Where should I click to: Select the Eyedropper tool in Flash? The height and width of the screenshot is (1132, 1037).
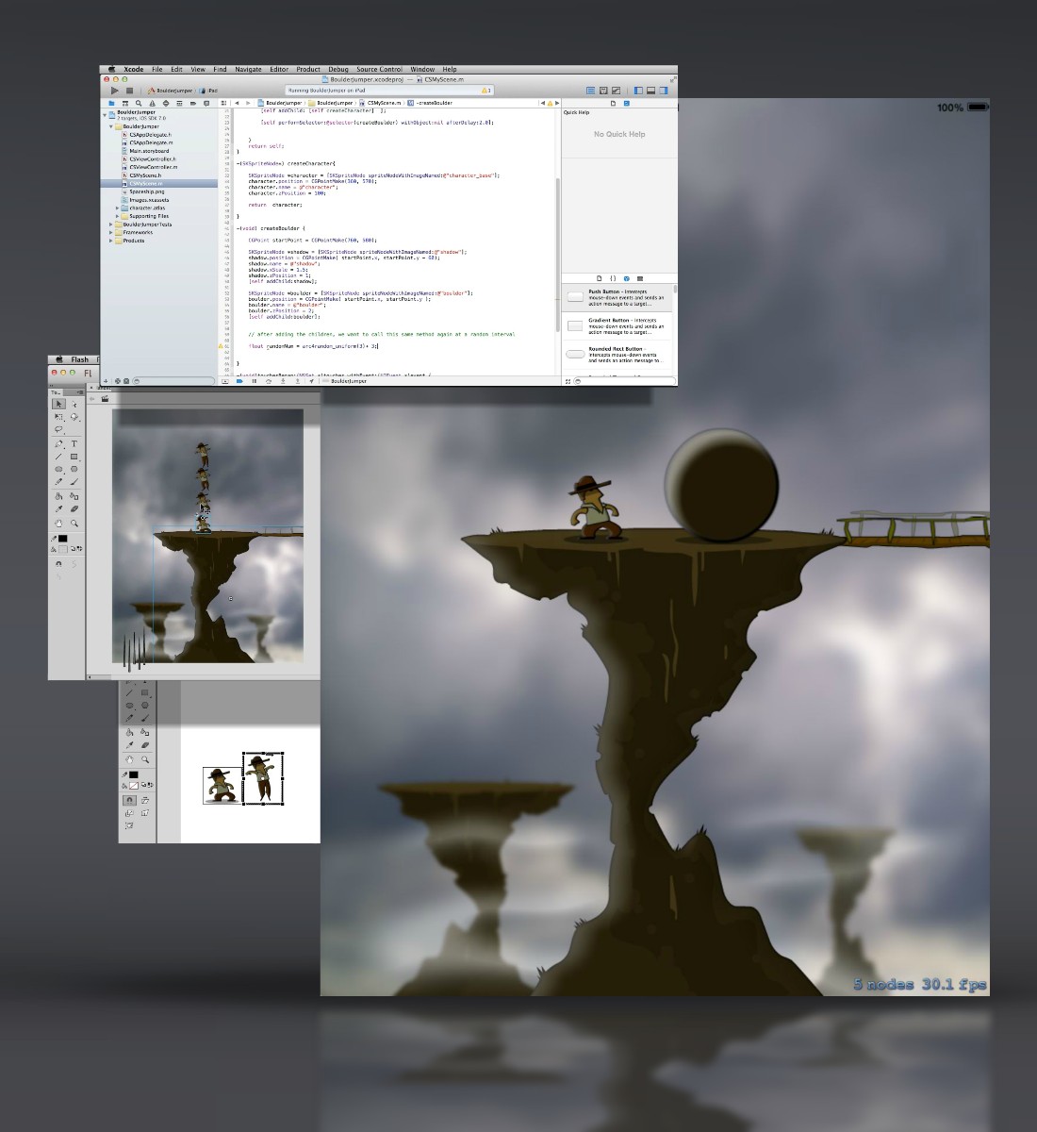click(x=58, y=509)
